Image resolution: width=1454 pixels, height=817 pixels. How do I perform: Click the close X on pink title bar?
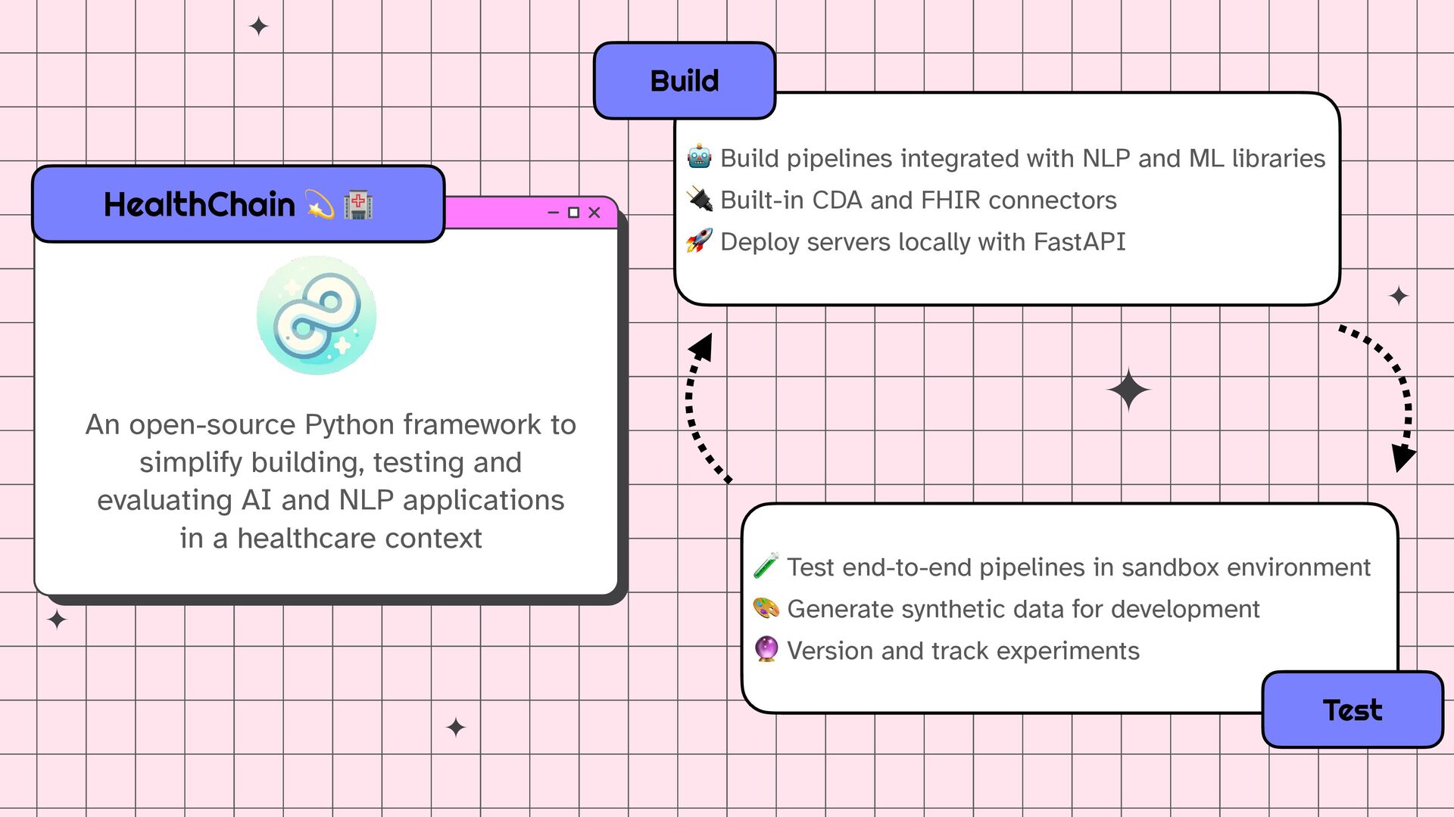[x=594, y=213]
